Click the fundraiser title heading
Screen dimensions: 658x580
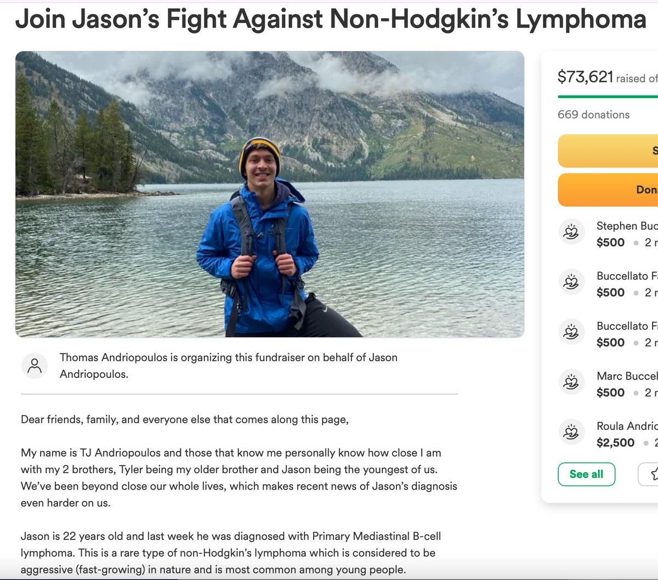coord(331,19)
